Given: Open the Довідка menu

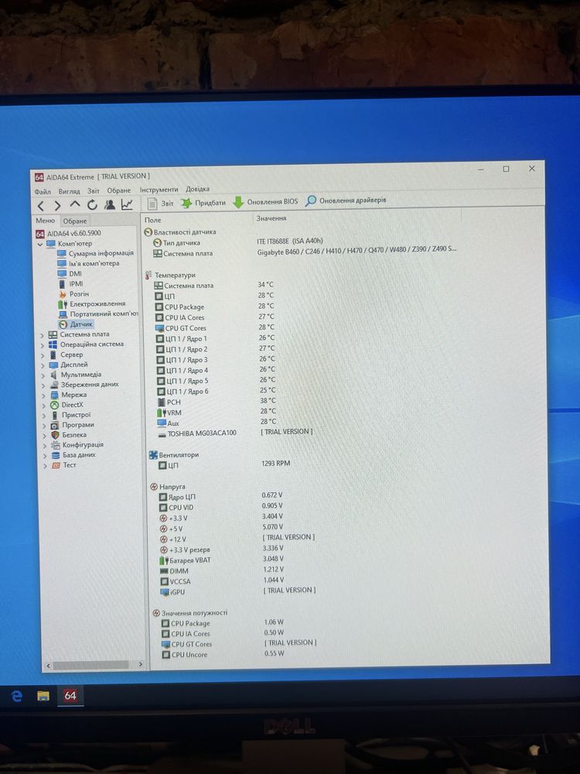Looking at the screenshot, I should click(197, 189).
